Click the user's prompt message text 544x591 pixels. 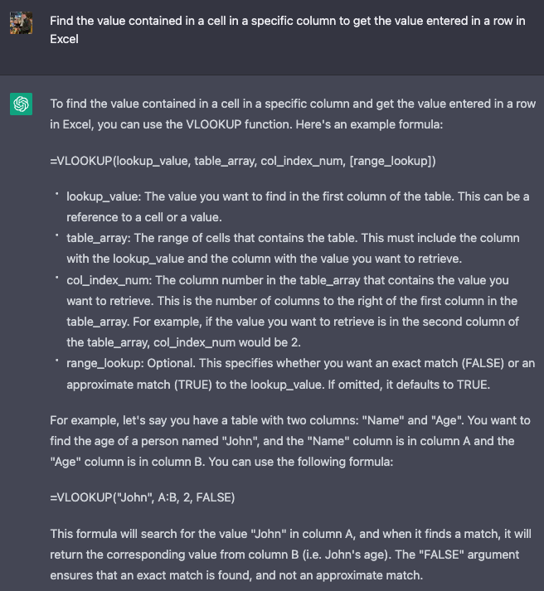(287, 29)
